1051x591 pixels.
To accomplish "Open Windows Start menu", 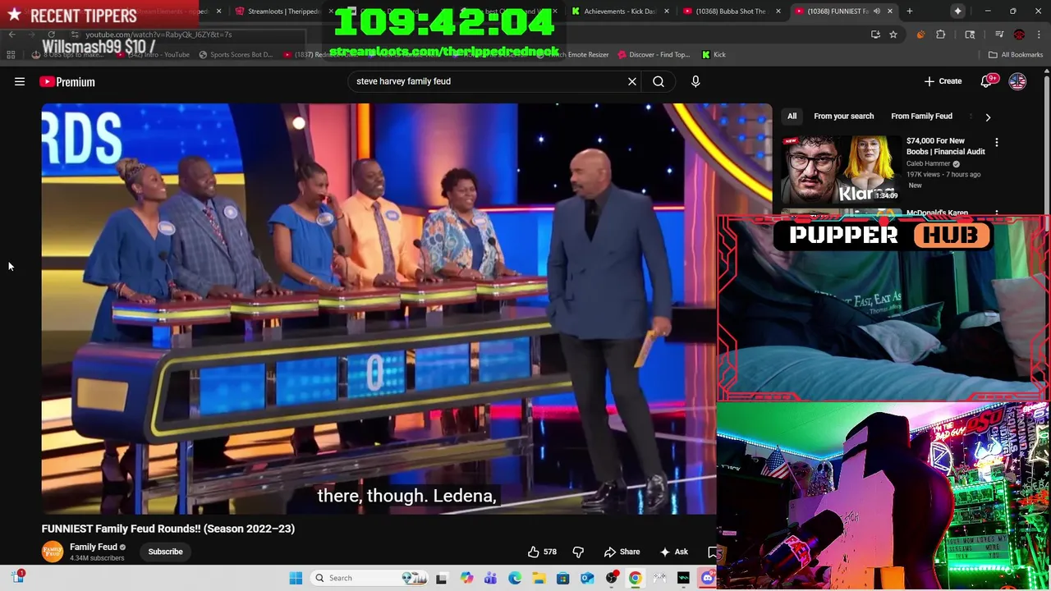I will click(296, 578).
